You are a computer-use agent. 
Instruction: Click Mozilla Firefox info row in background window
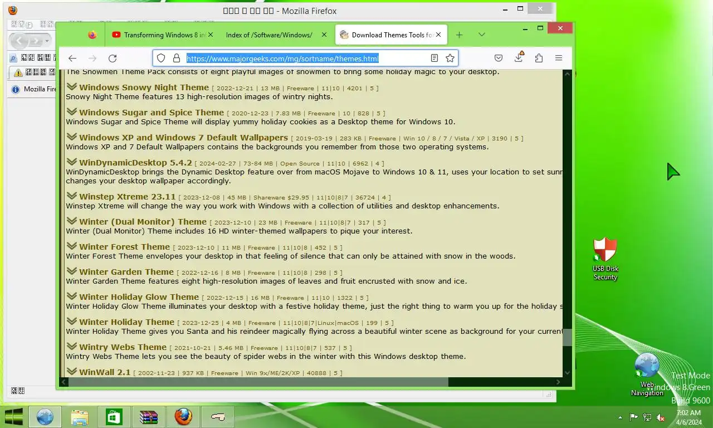(34, 89)
